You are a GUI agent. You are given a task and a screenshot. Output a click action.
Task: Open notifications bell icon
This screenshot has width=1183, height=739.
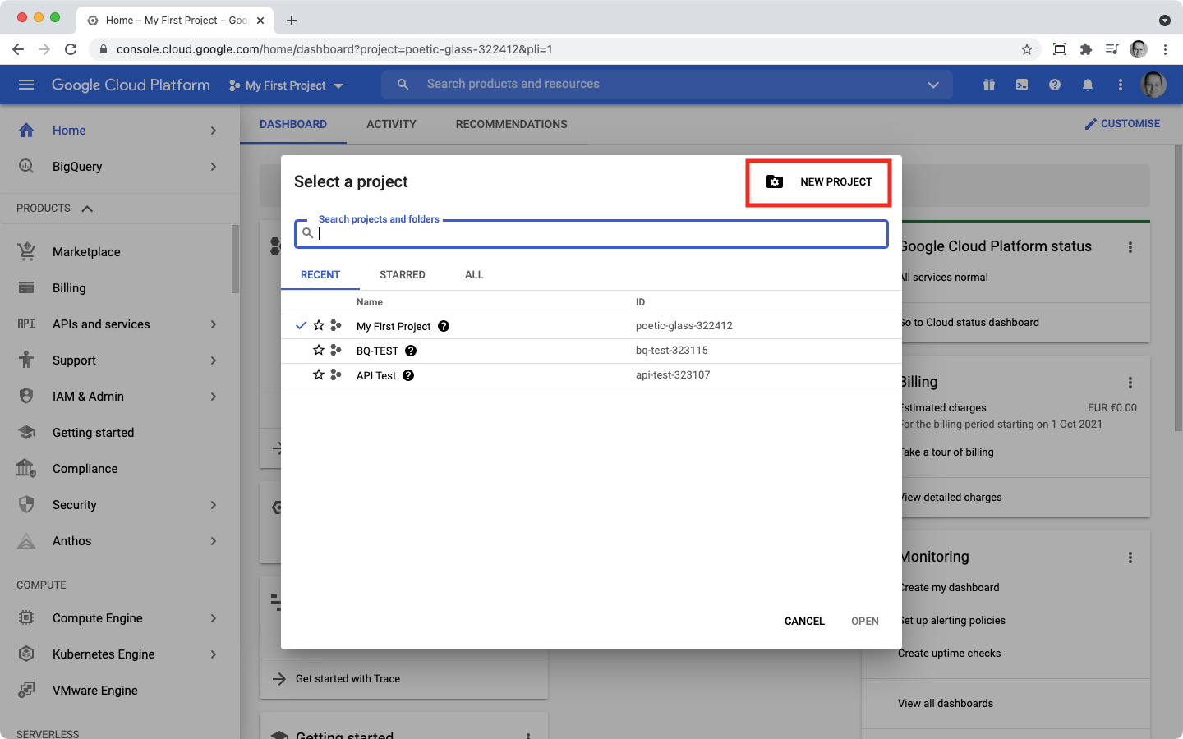[1088, 85]
